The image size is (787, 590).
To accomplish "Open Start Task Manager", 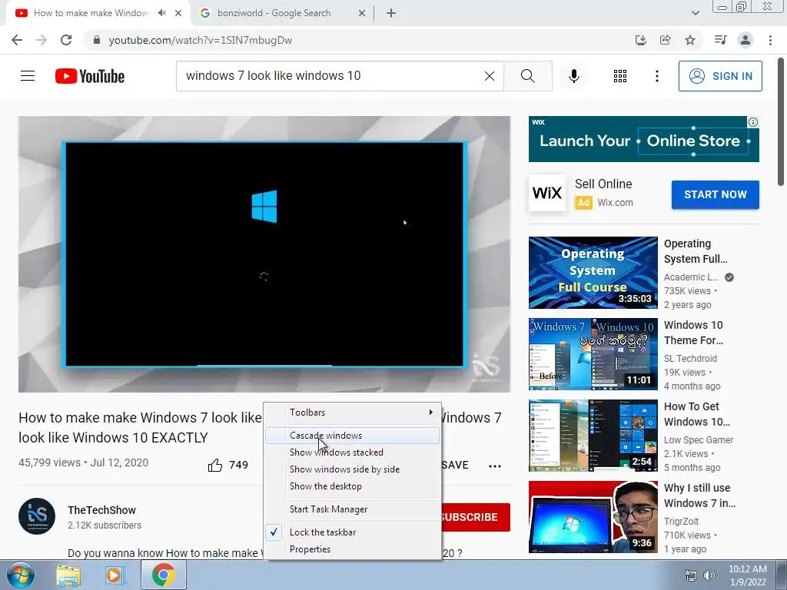I will pyautogui.click(x=352, y=509).
